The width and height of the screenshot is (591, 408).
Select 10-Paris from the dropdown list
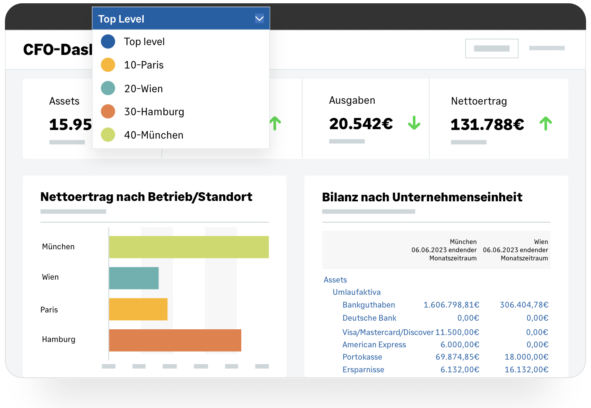[144, 65]
